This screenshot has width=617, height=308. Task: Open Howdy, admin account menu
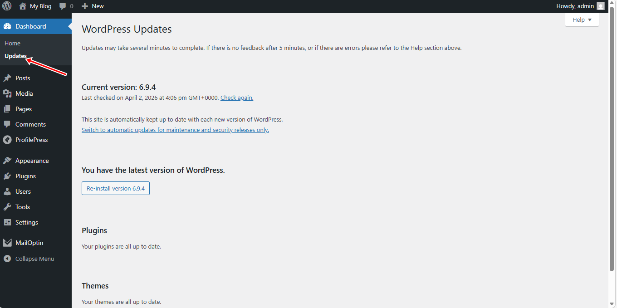point(575,6)
